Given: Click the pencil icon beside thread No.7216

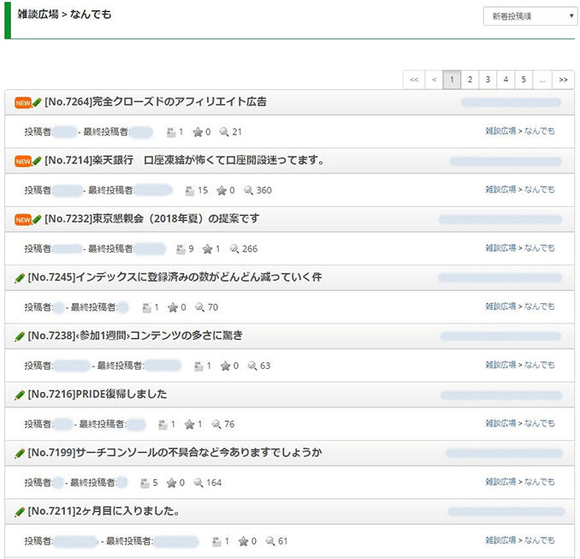Looking at the screenshot, I should pyautogui.click(x=20, y=395).
